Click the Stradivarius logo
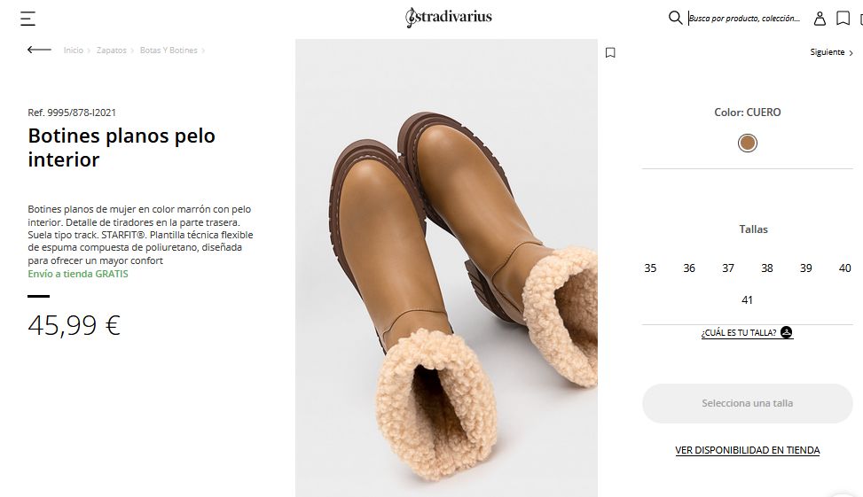 448,17
